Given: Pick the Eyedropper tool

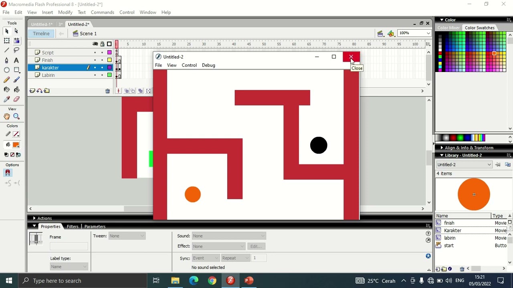Looking at the screenshot, I should pos(7,99).
